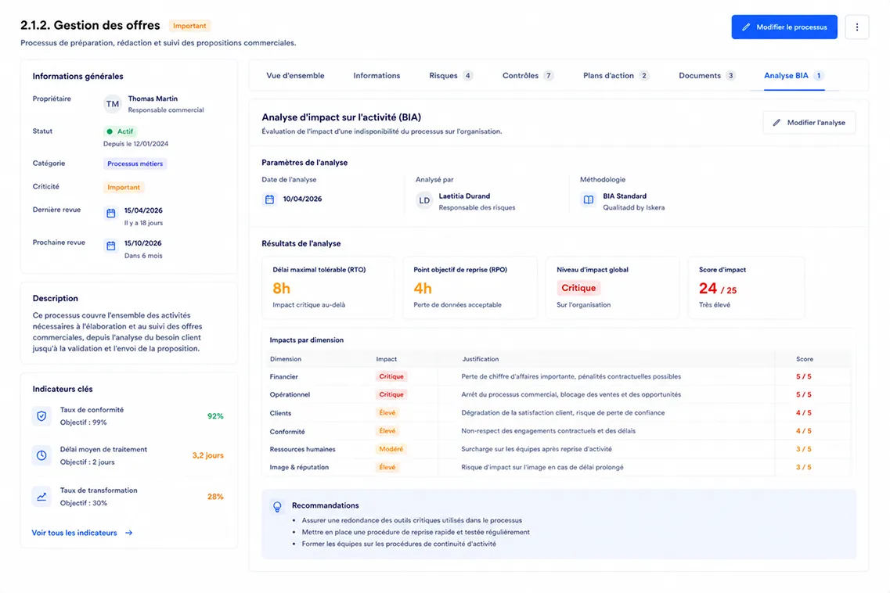The height and width of the screenshot is (593, 890).
Task: Click the 4 / 5 score in Clients row
Action: pos(803,412)
